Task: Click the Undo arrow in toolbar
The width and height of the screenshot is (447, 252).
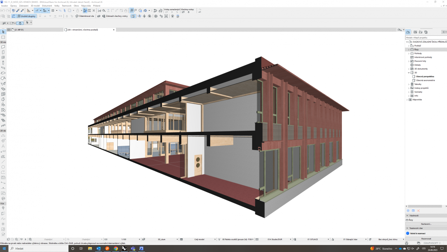Action: [x=3, y=10]
